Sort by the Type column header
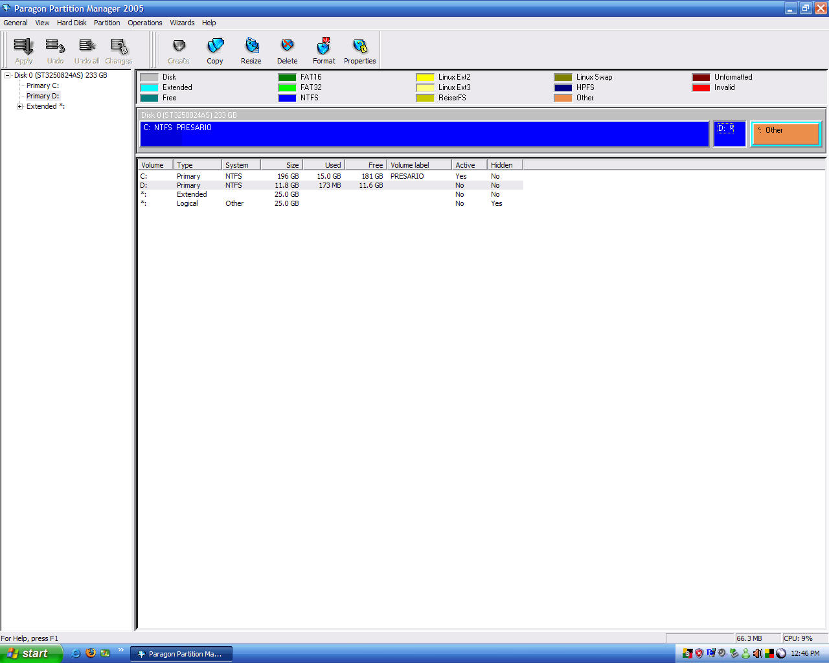Screen dimensions: 829x663 198,165
